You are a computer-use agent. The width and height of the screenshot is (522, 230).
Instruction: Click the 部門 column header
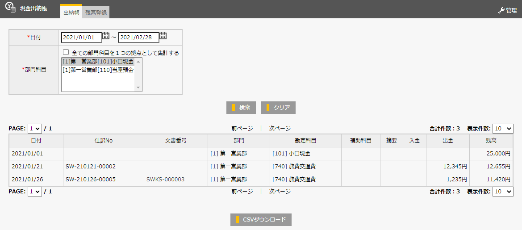(x=239, y=141)
